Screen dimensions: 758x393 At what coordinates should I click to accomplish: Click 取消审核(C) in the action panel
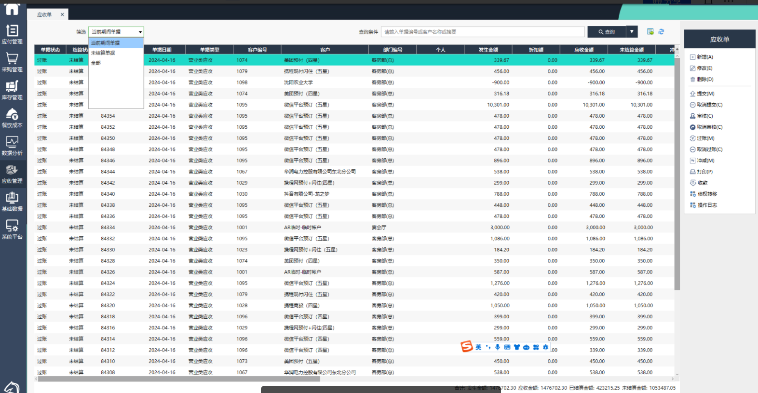(709, 127)
